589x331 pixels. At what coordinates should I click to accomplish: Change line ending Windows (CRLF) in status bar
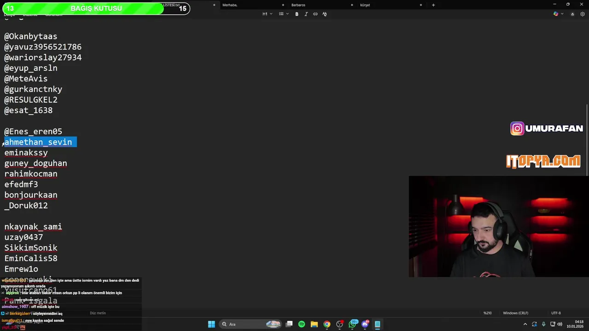pos(515,313)
